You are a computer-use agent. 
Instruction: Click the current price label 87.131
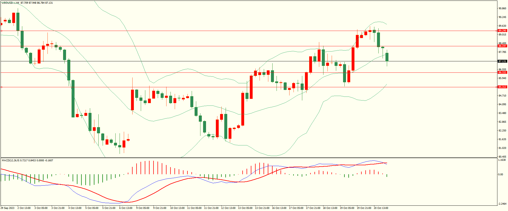pos(502,61)
